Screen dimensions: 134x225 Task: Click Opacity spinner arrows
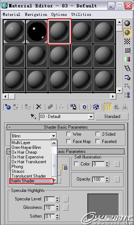coord(107,179)
